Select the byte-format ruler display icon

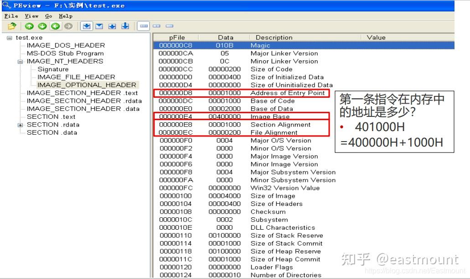tap(144, 26)
